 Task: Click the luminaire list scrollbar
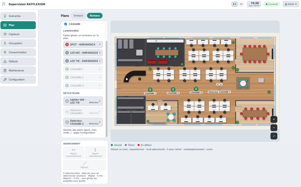coord(106,89)
